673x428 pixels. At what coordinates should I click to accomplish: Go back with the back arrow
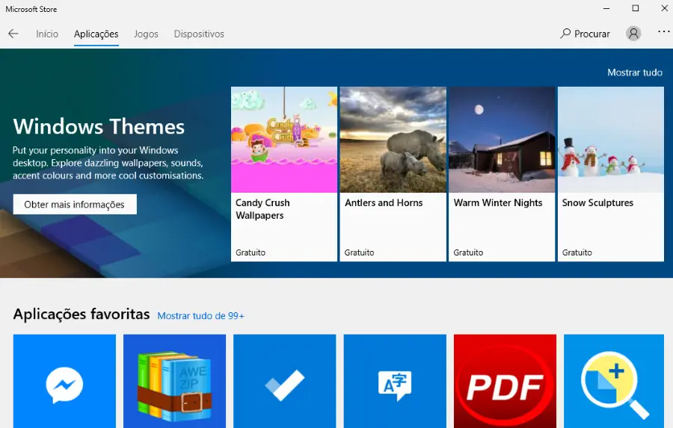click(13, 34)
